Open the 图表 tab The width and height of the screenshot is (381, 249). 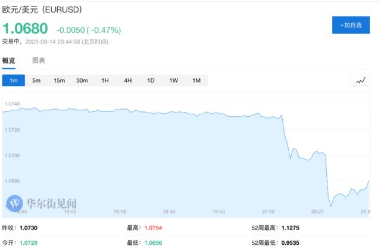pyautogui.click(x=38, y=61)
